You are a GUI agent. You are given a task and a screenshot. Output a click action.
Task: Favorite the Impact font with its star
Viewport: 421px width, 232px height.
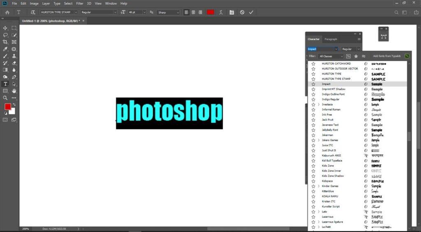(x=313, y=84)
